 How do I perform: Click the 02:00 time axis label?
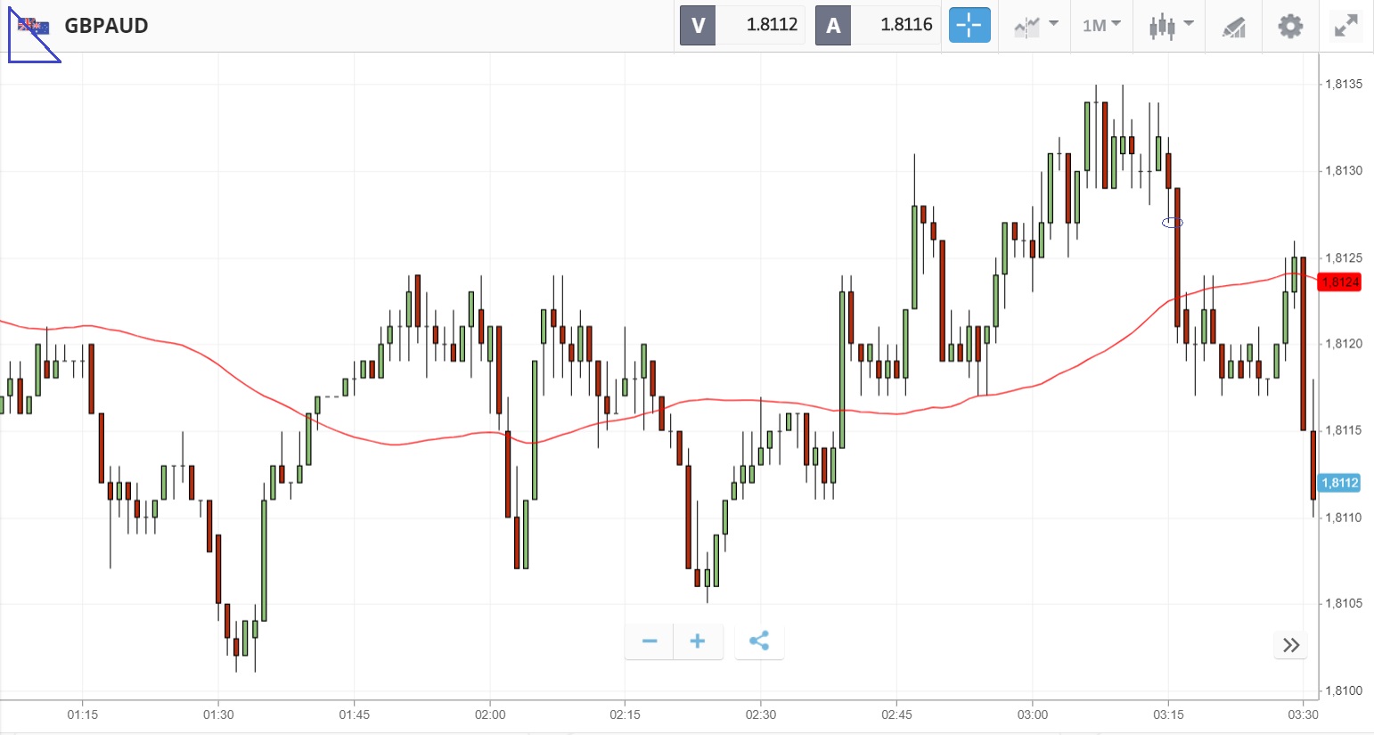point(490,715)
